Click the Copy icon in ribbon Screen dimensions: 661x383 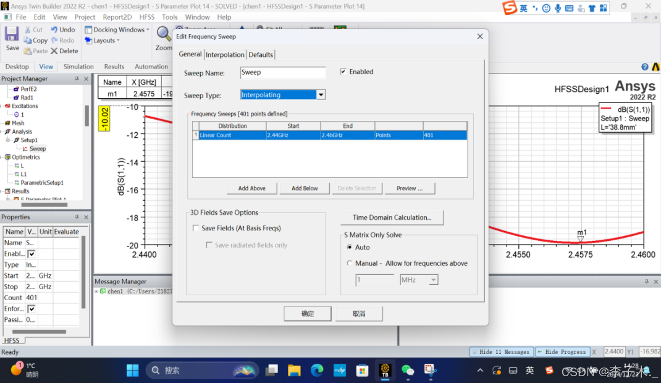tap(28, 40)
